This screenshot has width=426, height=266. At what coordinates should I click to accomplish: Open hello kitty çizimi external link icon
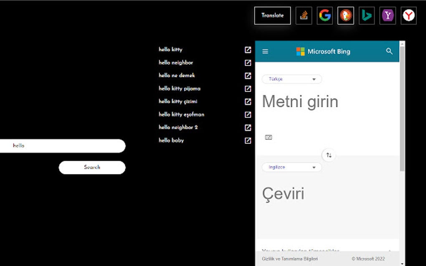[x=248, y=102]
